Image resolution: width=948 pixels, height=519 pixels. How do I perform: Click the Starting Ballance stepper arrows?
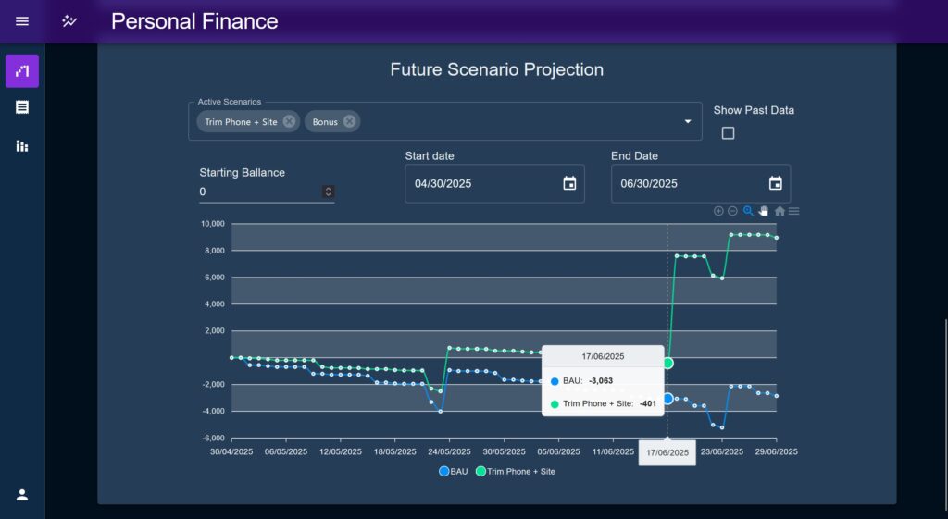pos(329,192)
